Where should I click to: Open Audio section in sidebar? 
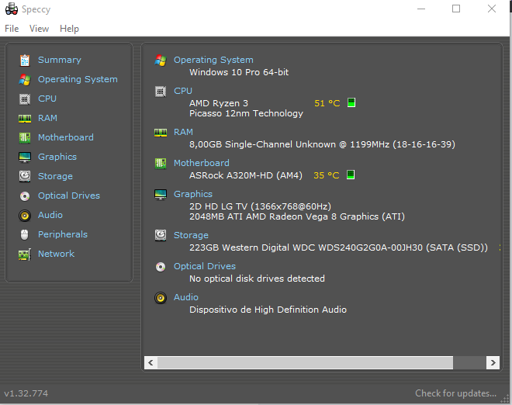click(50, 215)
